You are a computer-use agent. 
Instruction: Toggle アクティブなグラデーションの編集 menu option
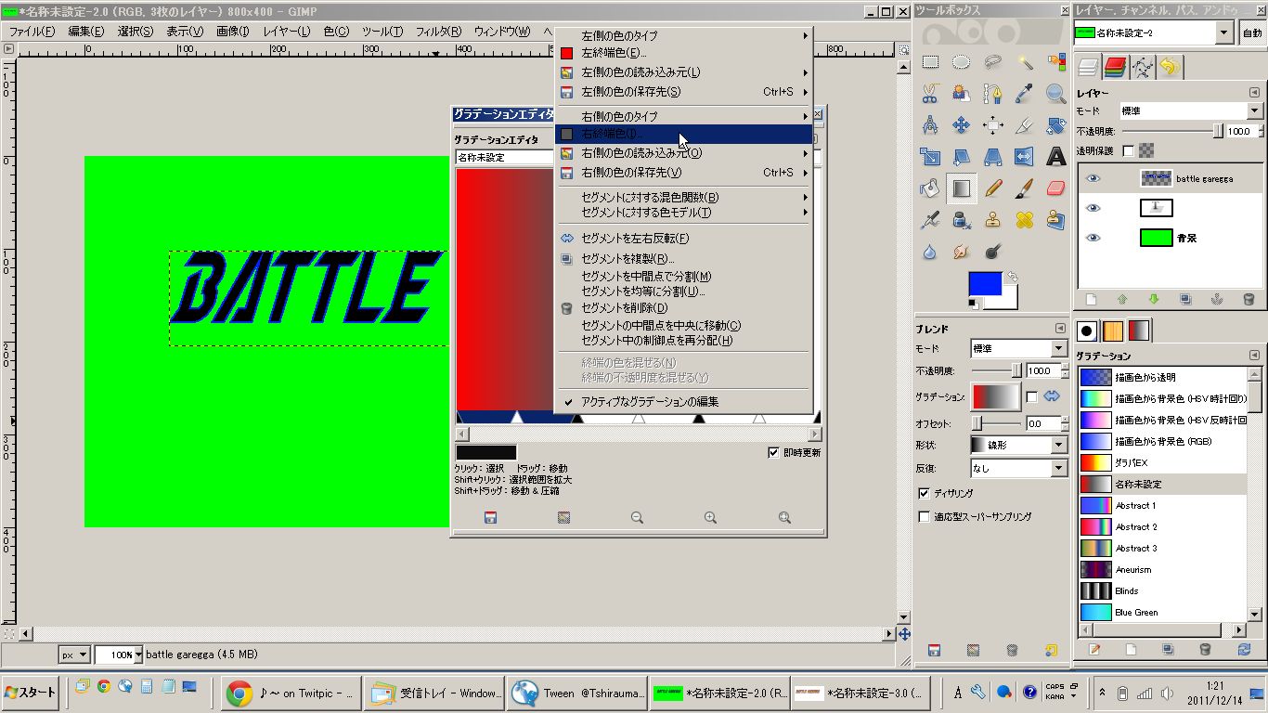(x=683, y=402)
